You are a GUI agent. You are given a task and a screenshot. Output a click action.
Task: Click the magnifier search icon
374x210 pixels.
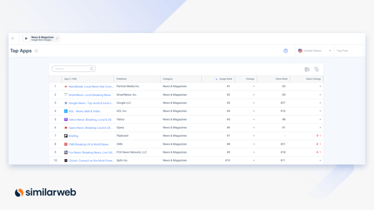point(92,69)
